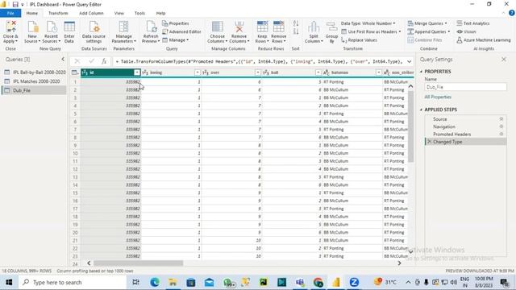Click the table menu icon at grid corner
Image resolution: width=516 pixels, height=290 pixels.
click(75, 72)
